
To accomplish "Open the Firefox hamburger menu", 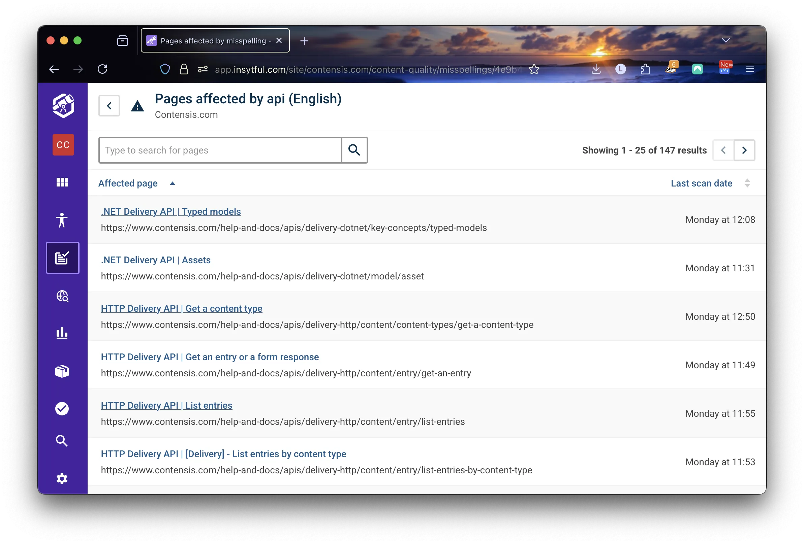I will tap(750, 69).
